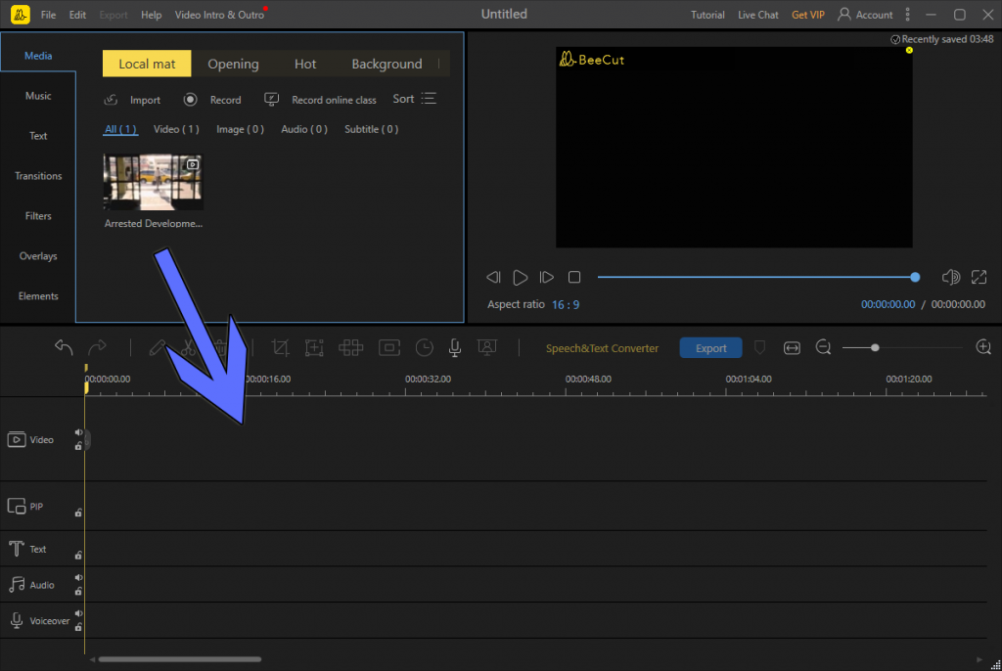Click the BeeCut logo icon in title bar

[20, 14]
